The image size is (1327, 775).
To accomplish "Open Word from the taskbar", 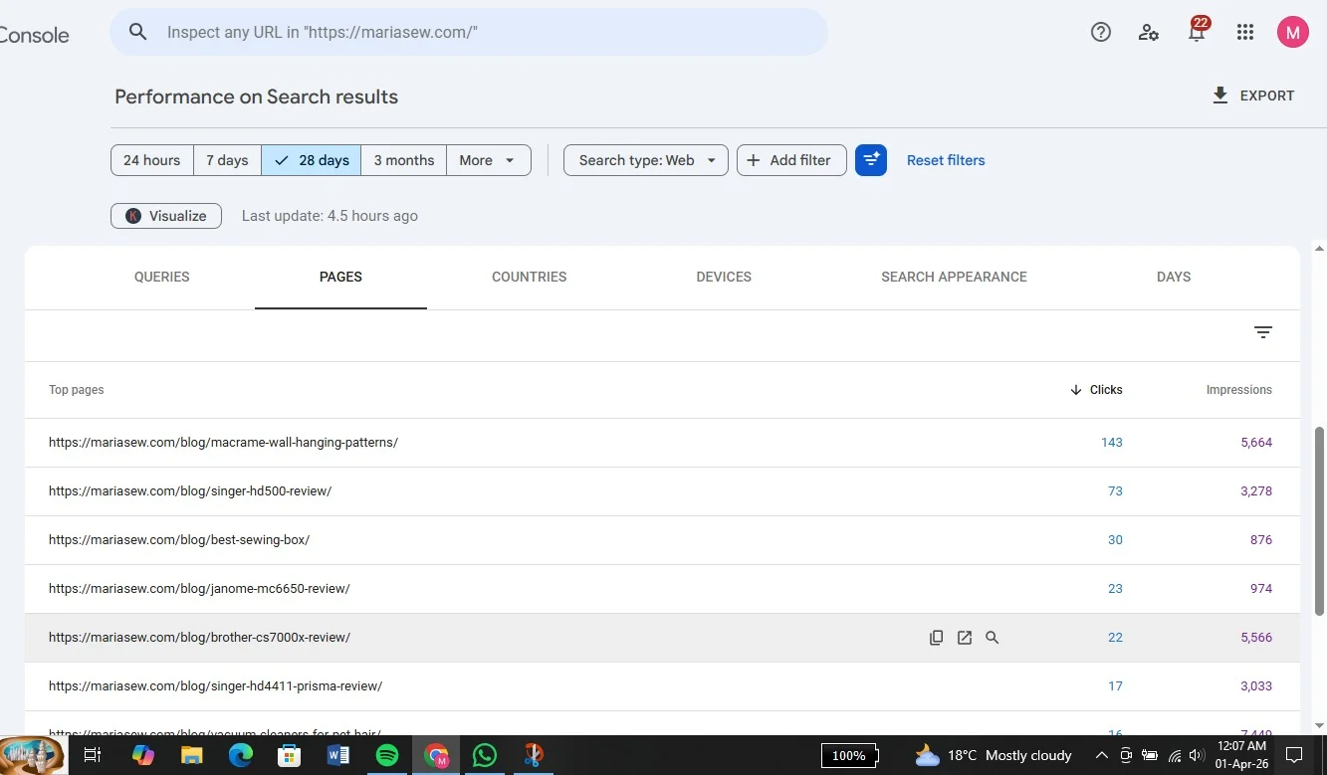I will click(337, 755).
